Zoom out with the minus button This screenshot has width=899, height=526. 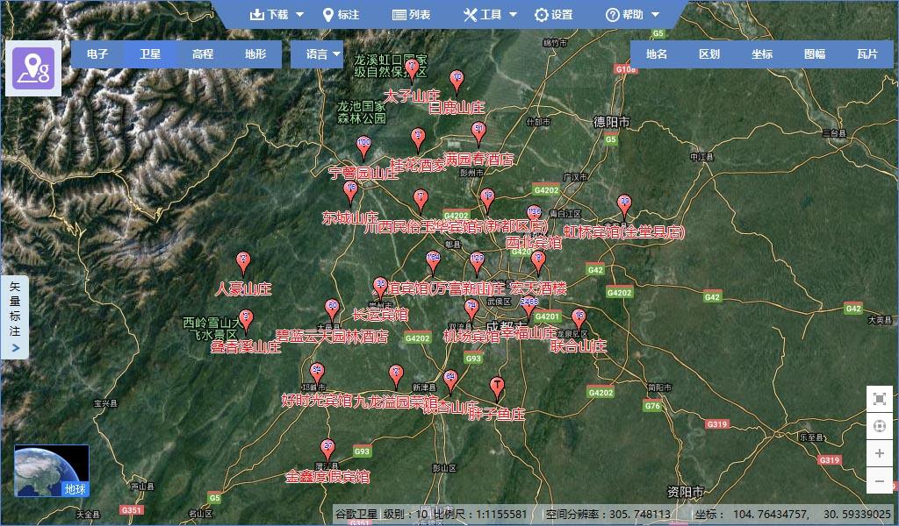880,480
